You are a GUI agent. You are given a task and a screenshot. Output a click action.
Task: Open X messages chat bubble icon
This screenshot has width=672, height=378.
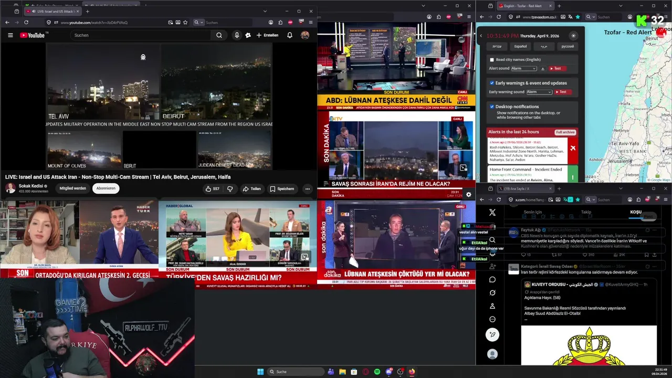[x=492, y=279]
